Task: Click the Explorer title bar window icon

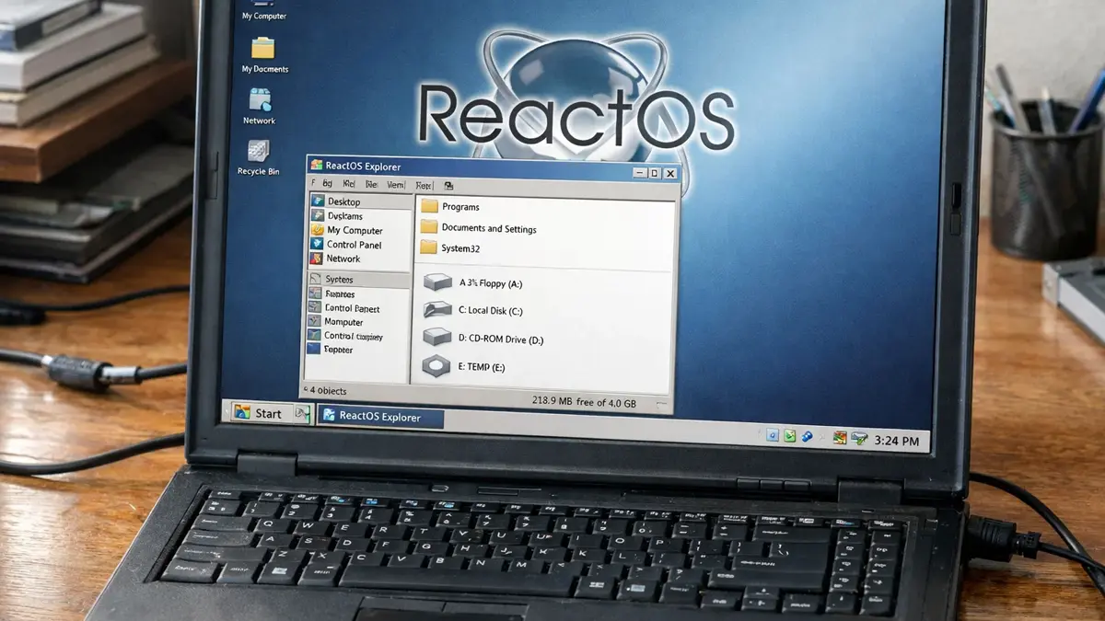Action: pos(317,166)
